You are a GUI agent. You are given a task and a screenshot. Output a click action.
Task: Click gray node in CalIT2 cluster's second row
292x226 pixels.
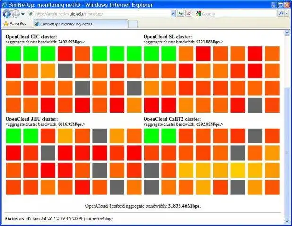tap(238, 153)
